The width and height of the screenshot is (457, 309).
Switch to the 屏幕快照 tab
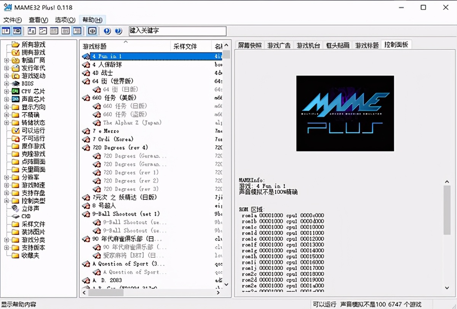(x=249, y=45)
